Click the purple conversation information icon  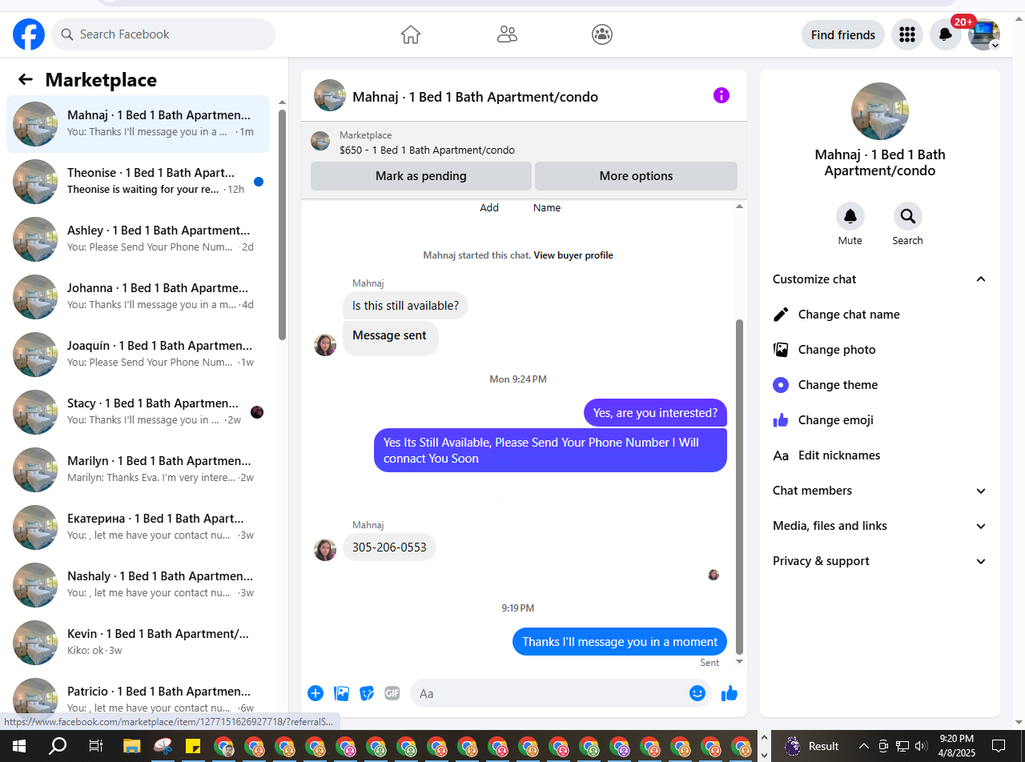click(x=722, y=96)
